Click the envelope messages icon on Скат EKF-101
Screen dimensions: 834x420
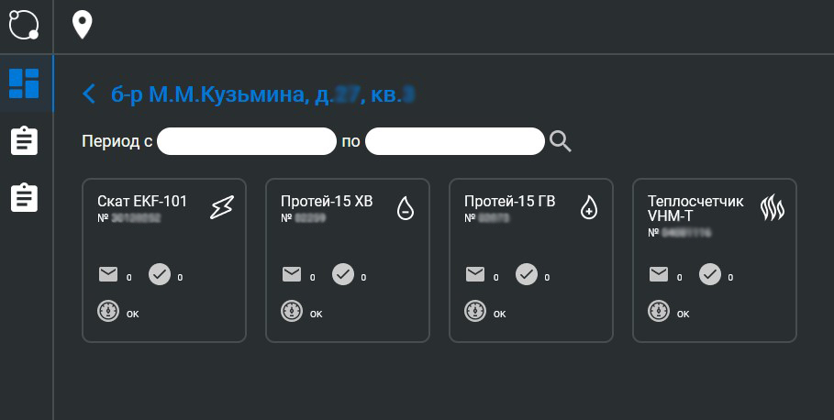point(108,274)
